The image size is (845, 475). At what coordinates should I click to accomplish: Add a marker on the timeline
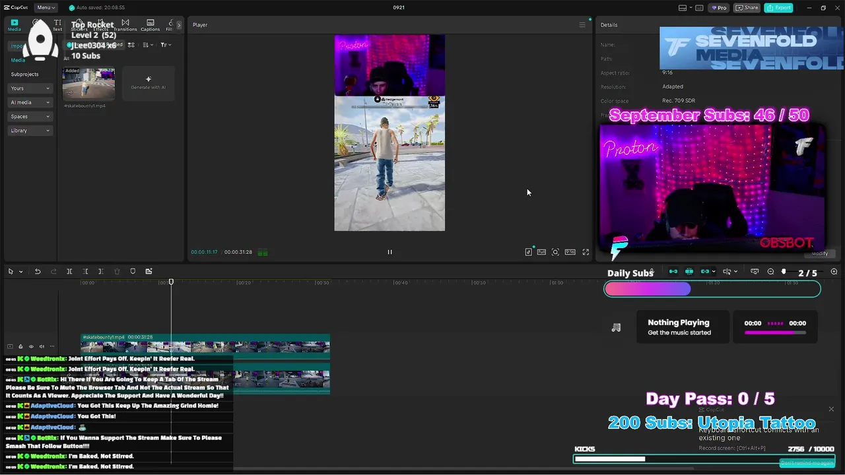coord(133,272)
